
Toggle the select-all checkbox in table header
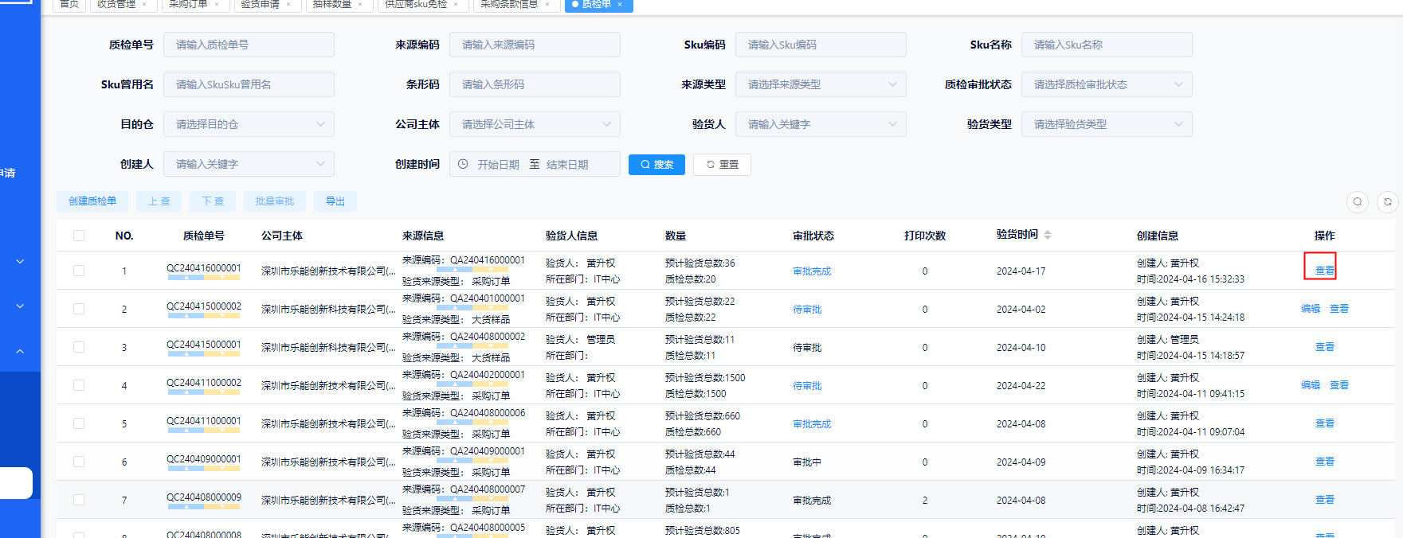(x=79, y=236)
